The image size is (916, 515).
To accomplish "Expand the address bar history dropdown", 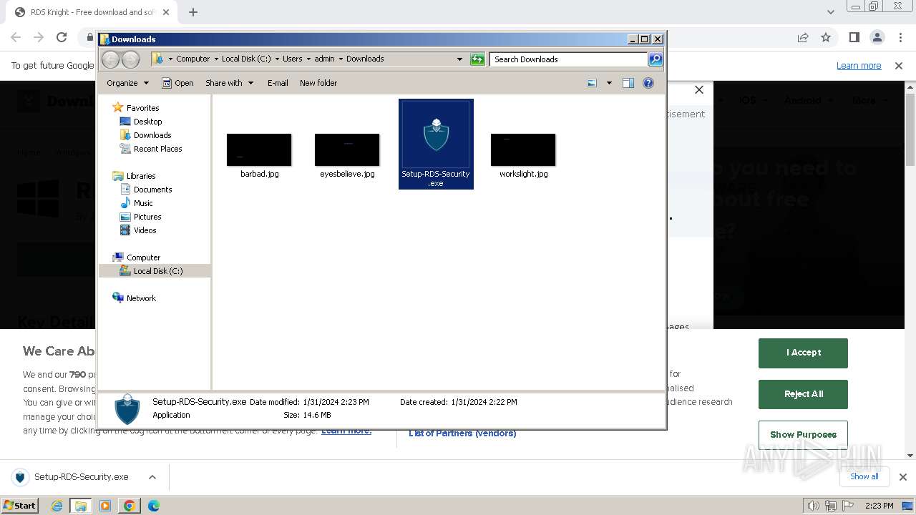I will coord(459,59).
